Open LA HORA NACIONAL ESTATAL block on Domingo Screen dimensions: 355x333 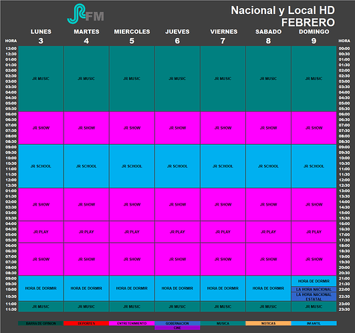point(314,296)
